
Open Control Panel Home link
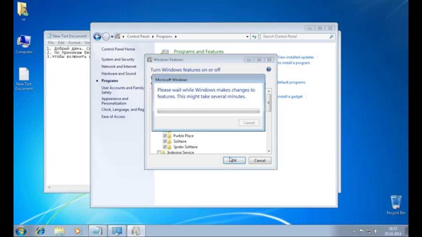coord(118,49)
